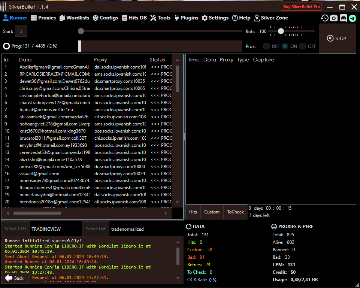Click the Prog progress bar
This screenshot has width=360, height=288.
(160, 46)
